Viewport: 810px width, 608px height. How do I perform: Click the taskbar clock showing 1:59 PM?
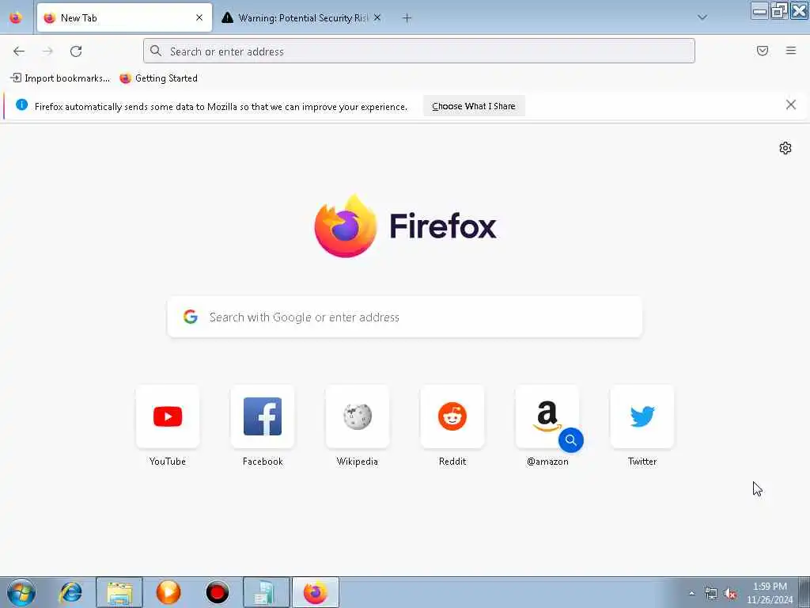tap(770, 593)
